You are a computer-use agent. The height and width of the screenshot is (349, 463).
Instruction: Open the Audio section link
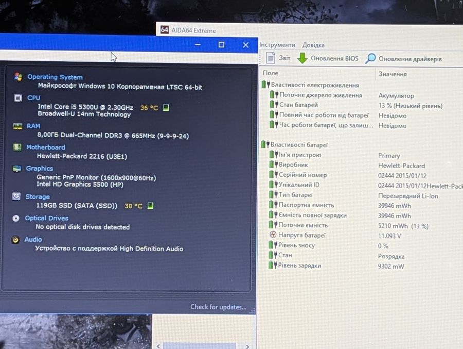(33, 239)
